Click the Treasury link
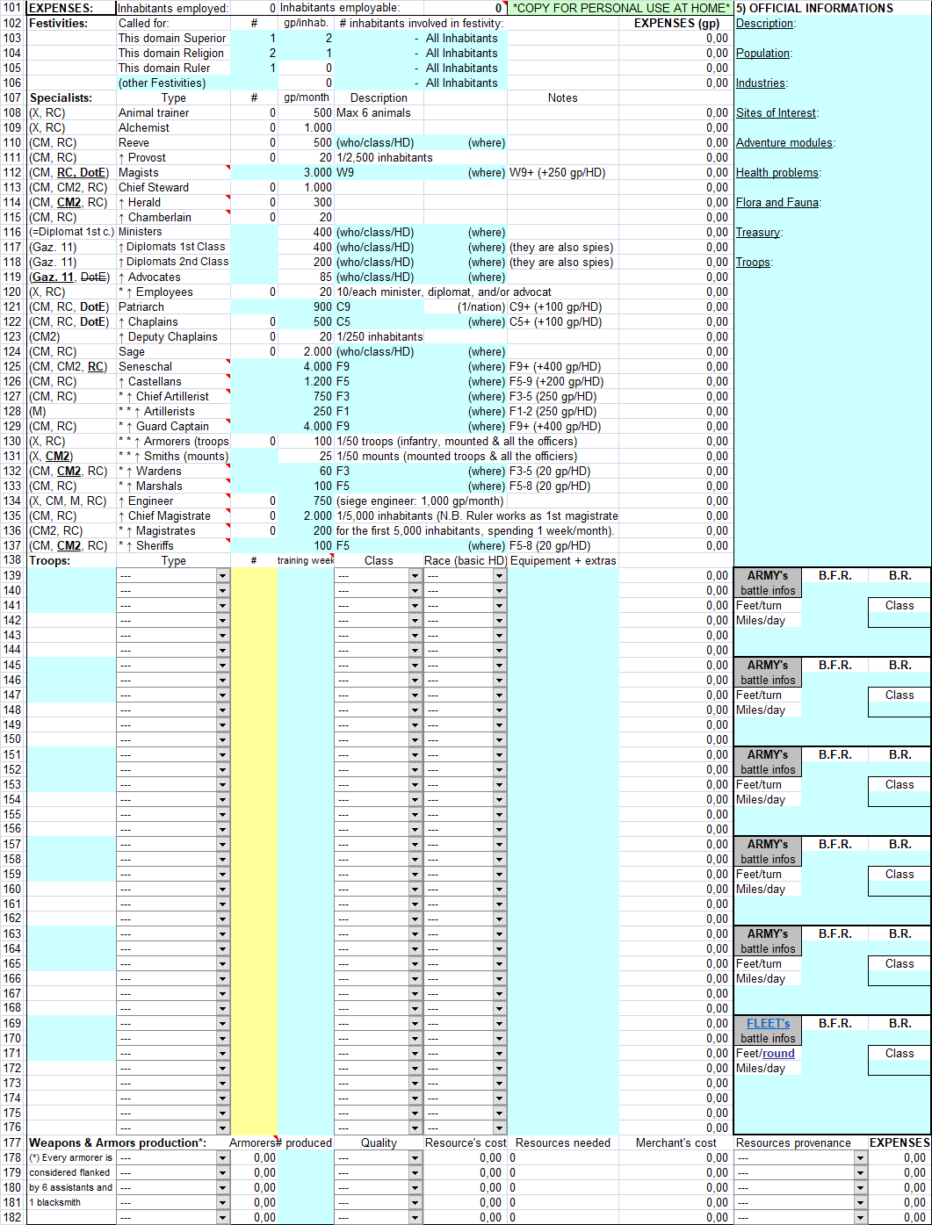Image resolution: width=932 pixels, height=1225 pixels. tap(757, 233)
